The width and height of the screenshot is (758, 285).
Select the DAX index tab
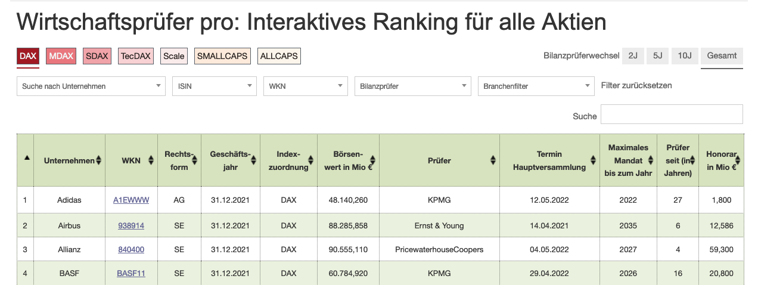[28, 56]
